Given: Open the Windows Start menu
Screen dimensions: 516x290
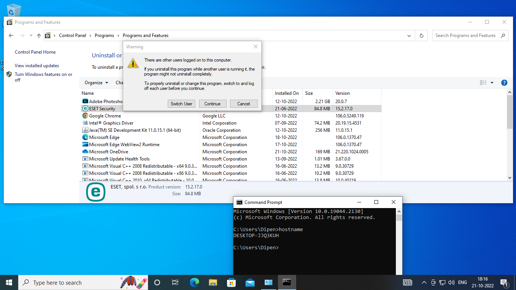Looking at the screenshot, I should click(x=9, y=282).
